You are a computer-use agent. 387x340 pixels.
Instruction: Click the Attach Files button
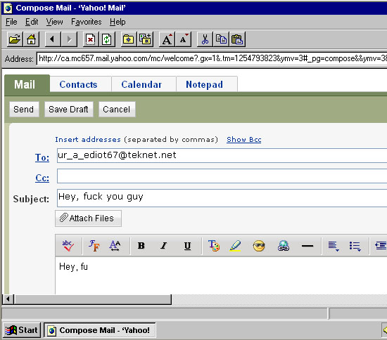click(x=88, y=218)
